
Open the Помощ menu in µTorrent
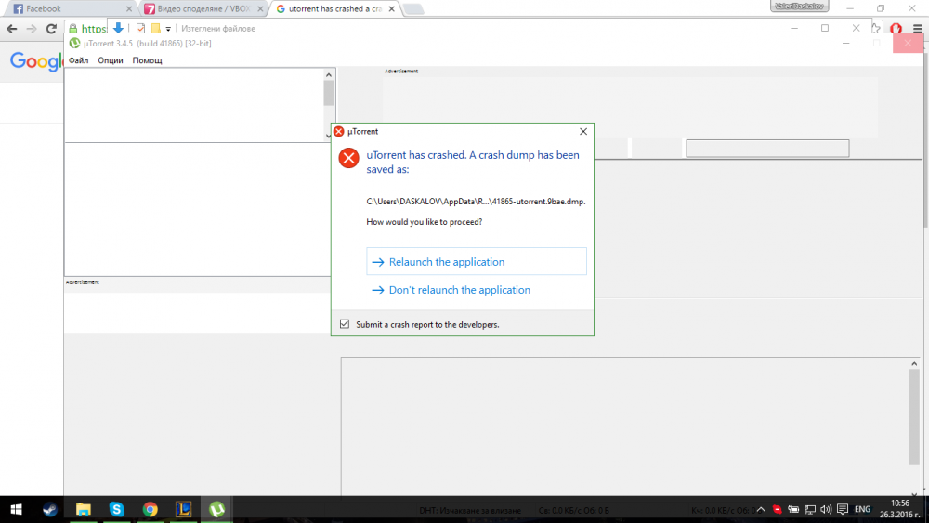point(147,60)
